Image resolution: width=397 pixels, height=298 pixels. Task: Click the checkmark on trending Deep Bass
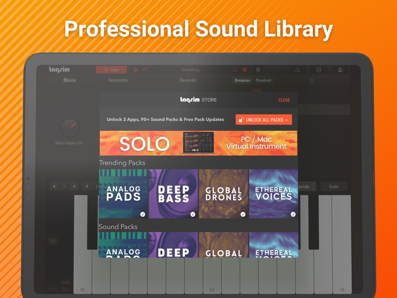(x=193, y=215)
